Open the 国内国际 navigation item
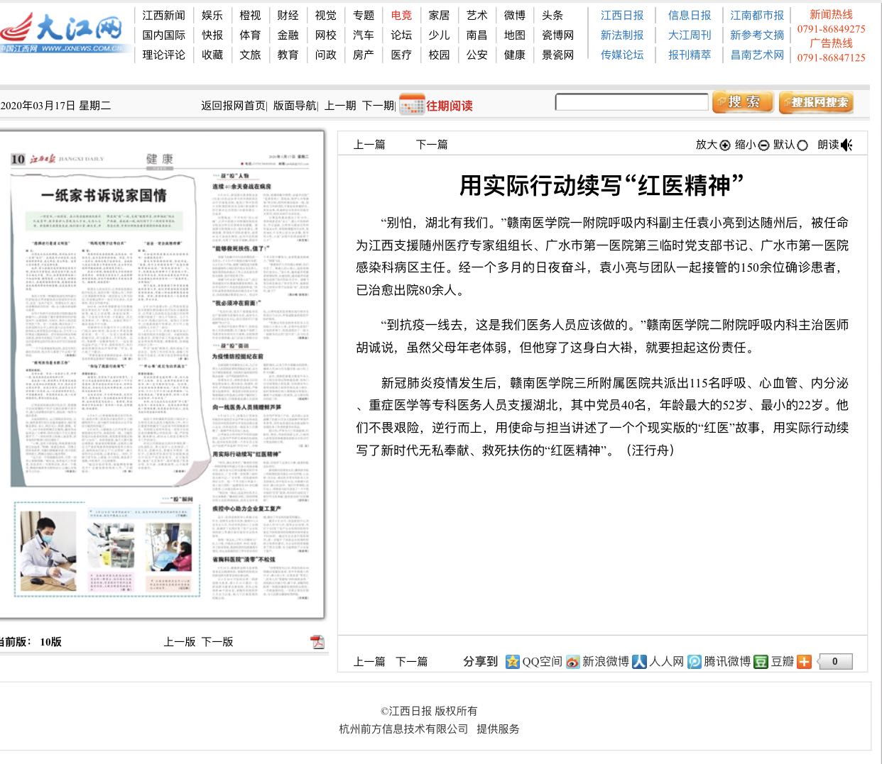Screen dimensions: 882x764 pos(163,35)
